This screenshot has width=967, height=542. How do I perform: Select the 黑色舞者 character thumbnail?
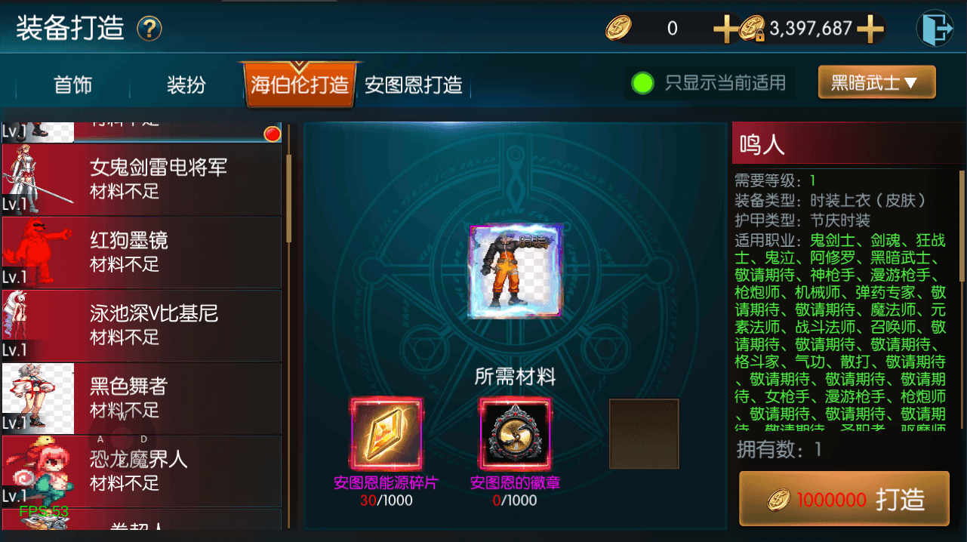[x=38, y=399]
